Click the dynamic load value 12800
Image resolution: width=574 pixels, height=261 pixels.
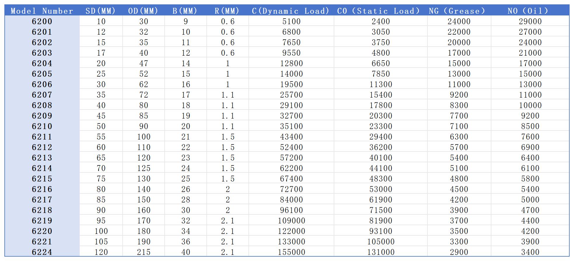coord(291,64)
